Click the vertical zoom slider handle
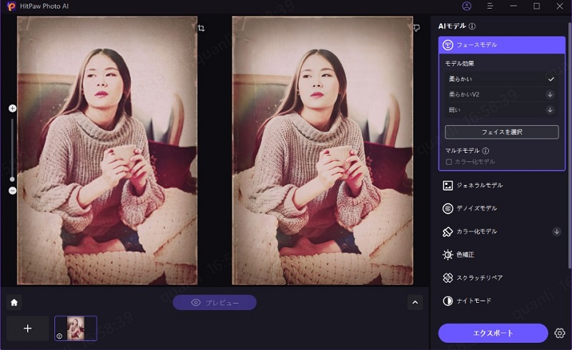Image resolution: width=572 pixels, height=350 pixels. coord(12,179)
